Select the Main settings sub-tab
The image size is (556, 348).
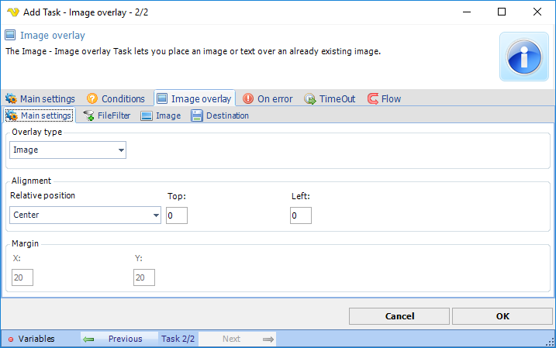pyautogui.click(x=40, y=115)
